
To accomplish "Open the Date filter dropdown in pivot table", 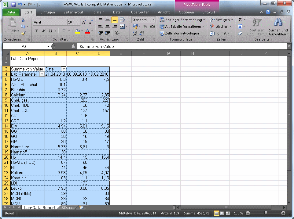I will tap(64, 69).
